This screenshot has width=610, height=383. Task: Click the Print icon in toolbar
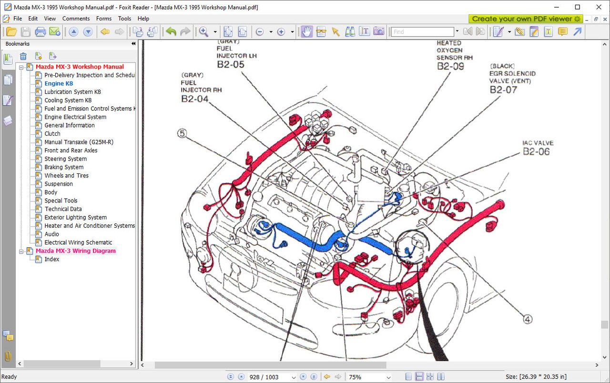pyautogui.click(x=41, y=31)
